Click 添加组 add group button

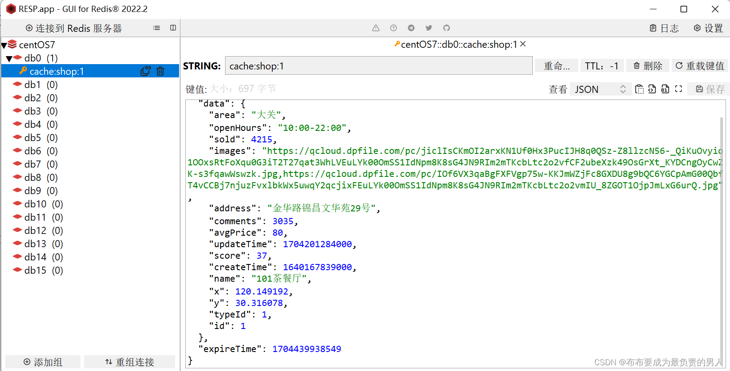point(43,362)
